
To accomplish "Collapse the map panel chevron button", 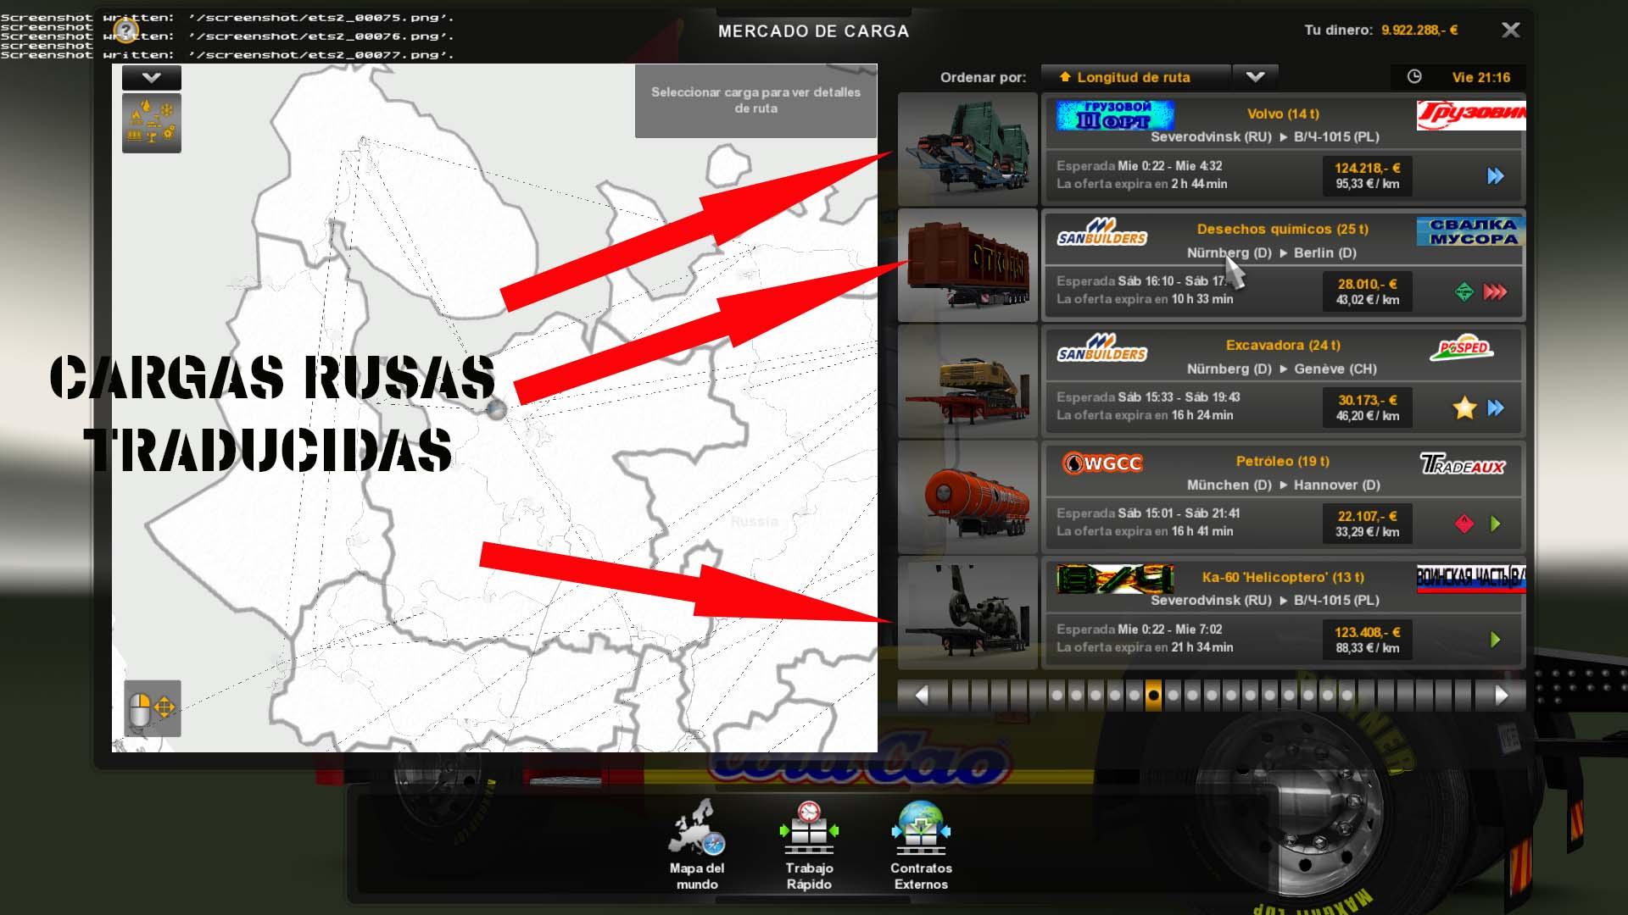I will [x=152, y=78].
